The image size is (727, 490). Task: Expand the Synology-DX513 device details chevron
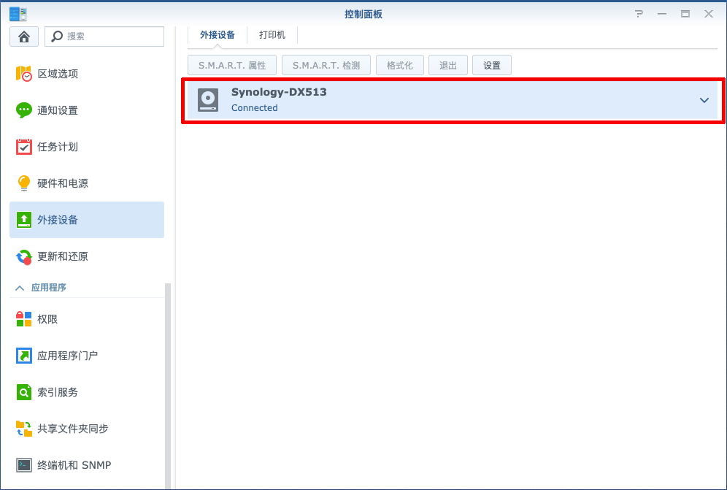pyautogui.click(x=704, y=101)
